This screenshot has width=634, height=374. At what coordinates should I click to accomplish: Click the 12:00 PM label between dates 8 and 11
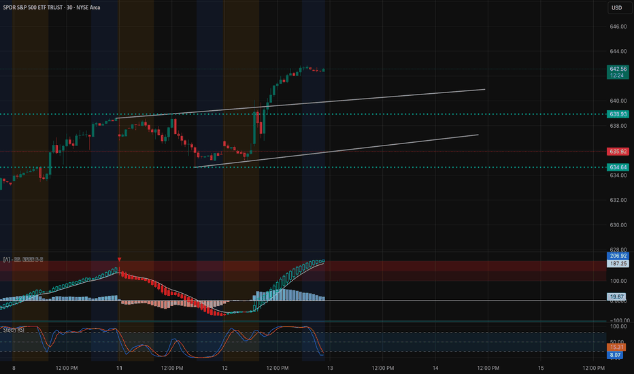coord(67,368)
